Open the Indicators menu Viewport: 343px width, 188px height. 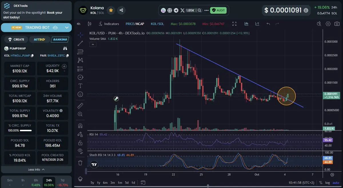[x=109, y=24]
